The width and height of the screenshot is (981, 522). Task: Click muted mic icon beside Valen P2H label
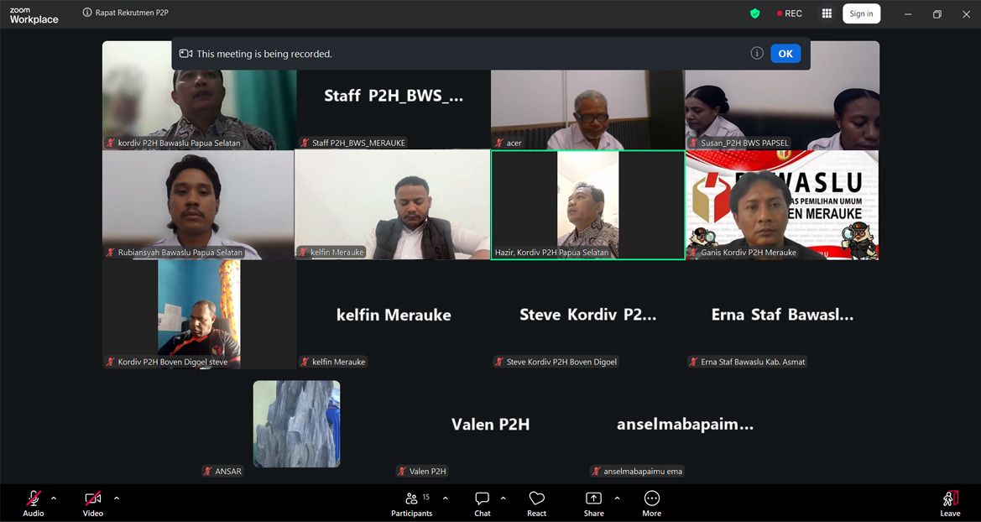pos(402,472)
